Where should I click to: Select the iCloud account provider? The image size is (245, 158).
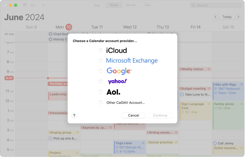101,50
